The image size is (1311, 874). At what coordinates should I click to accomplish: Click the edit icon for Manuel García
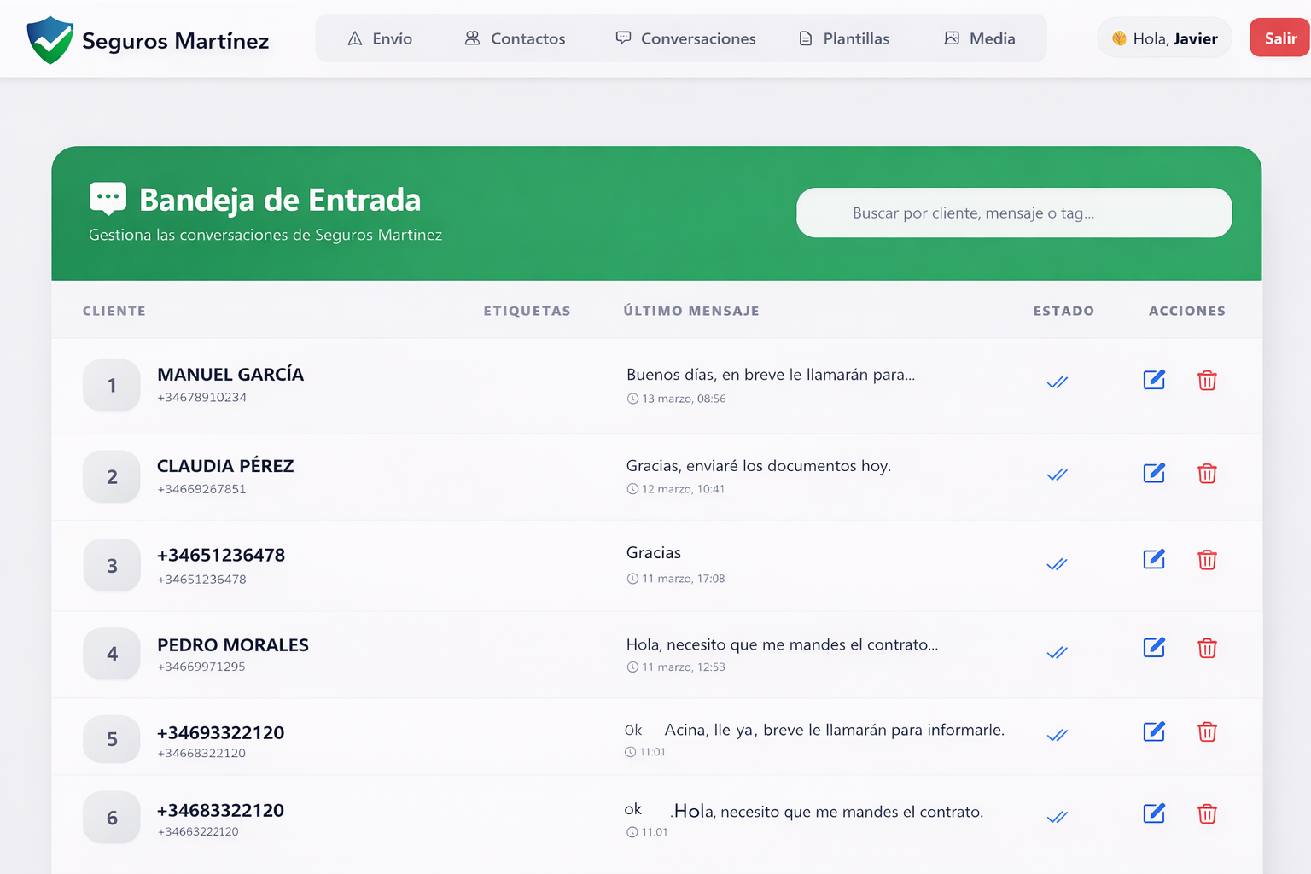[x=1154, y=380]
